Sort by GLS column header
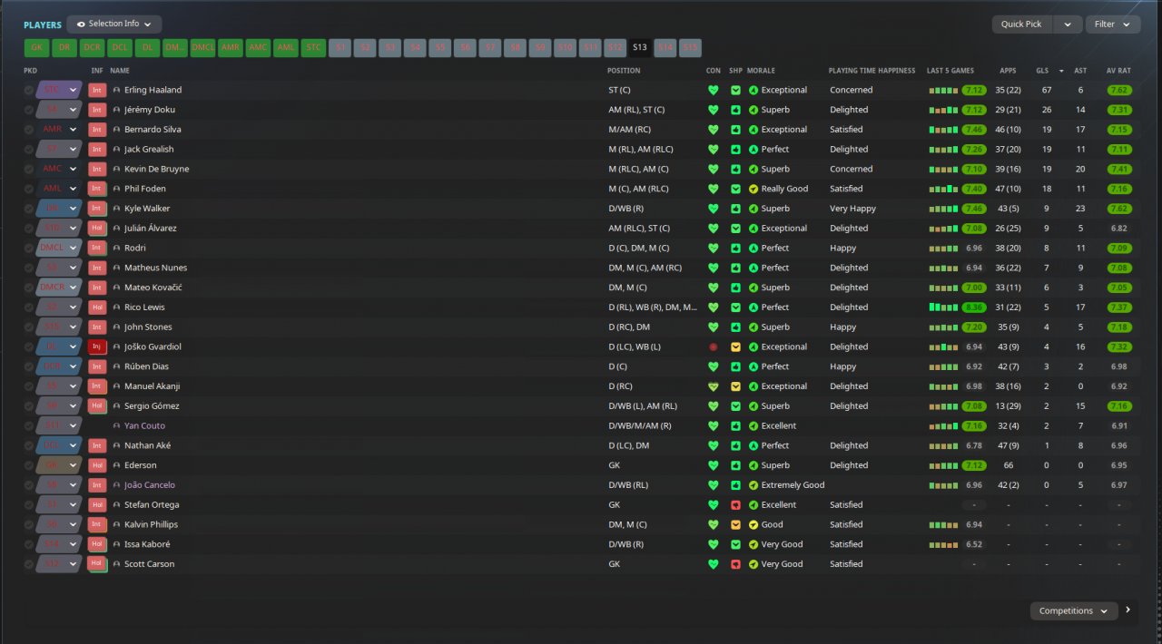 point(1041,71)
